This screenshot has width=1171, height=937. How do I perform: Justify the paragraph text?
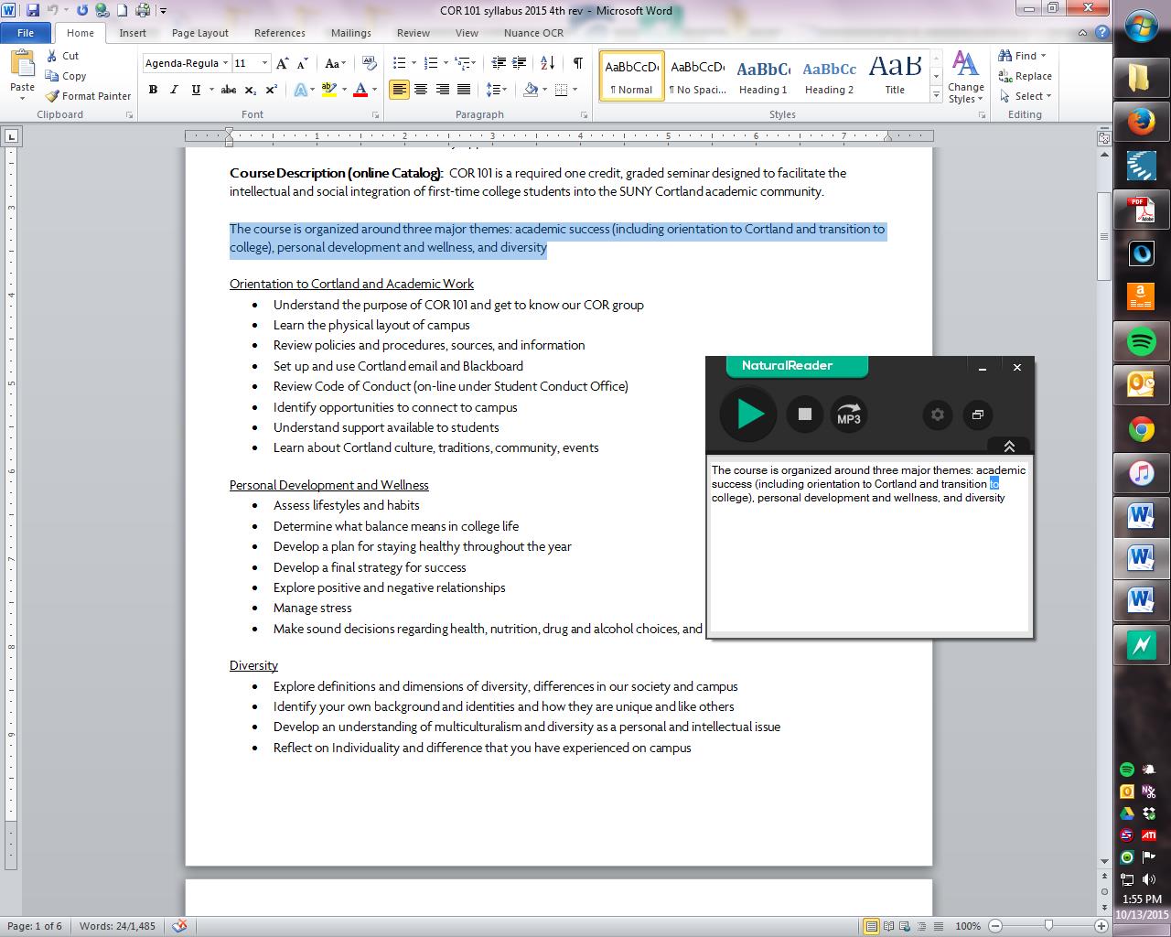pyautogui.click(x=464, y=90)
